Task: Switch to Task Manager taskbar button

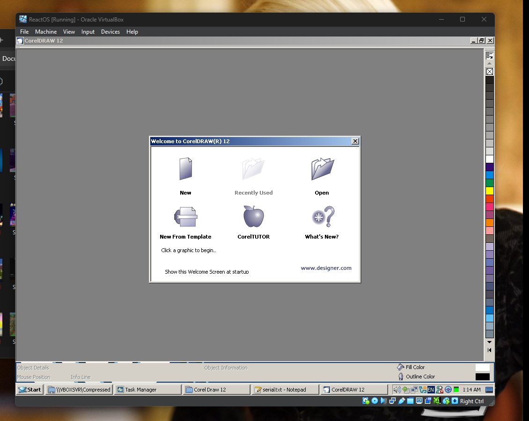Action: (148, 390)
